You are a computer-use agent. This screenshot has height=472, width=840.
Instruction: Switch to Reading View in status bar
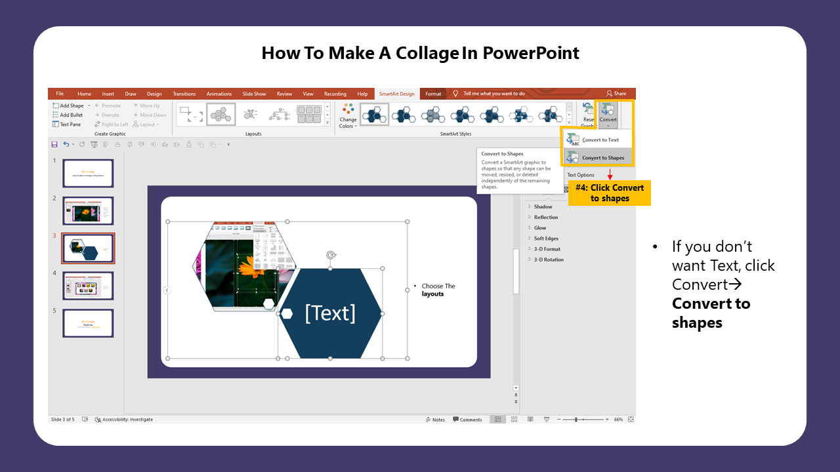[x=529, y=420]
